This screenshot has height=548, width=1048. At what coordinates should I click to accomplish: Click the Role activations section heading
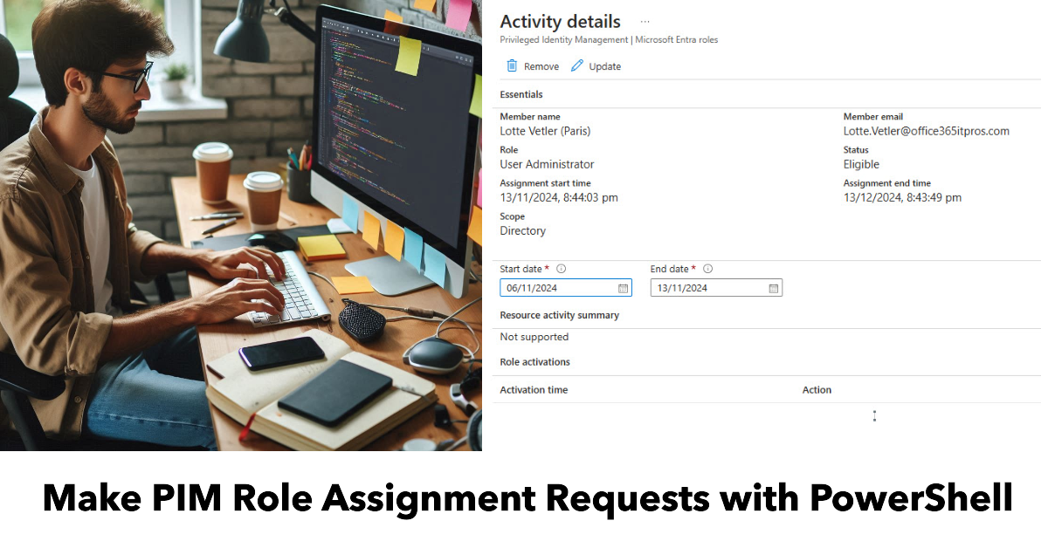tap(534, 361)
